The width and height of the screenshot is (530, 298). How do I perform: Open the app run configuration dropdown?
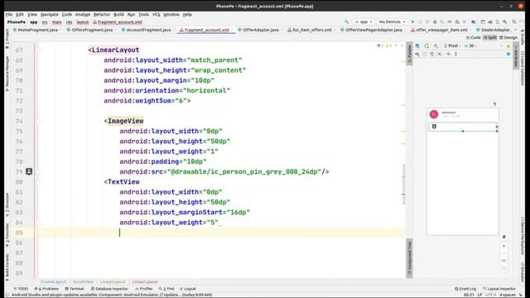[364, 22]
